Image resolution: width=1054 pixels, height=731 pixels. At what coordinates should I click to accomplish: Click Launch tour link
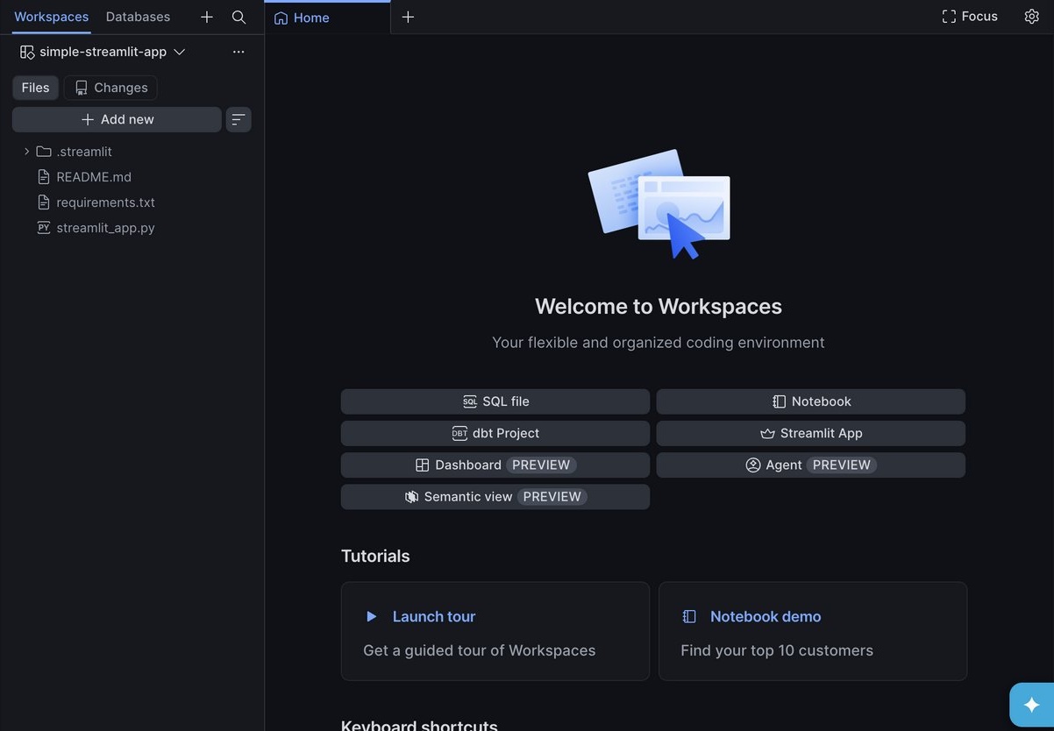(x=434, y=616)
